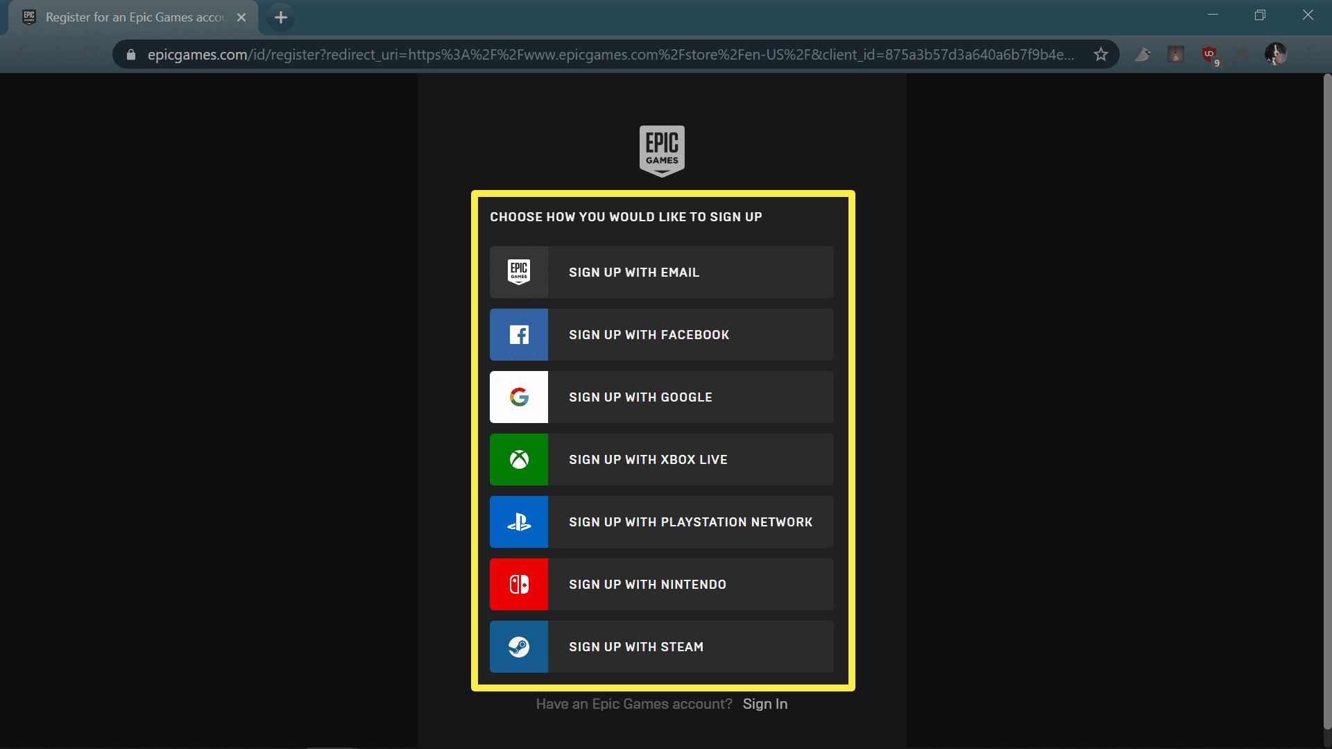Choose Sign Up With Google
The width and height of the screenshot is (1332, 749).
click(662, 397)
